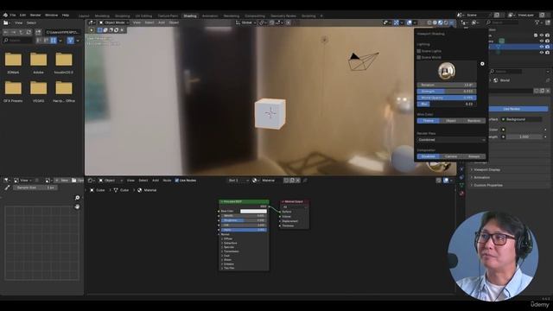Expand the Emission section of Principled BSDF
This screenshot has height=311, width=553.
[x=229, y=263]
